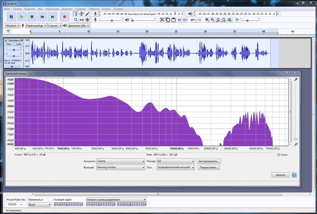The width and height of the screenshot is (317, 214).
Task: Open the Анализ menu
Action: [x=106, y=9]
